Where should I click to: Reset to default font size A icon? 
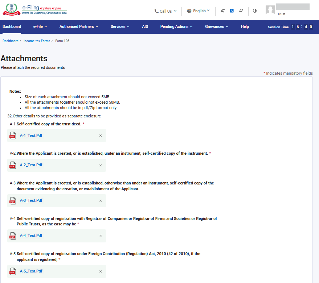232,11
